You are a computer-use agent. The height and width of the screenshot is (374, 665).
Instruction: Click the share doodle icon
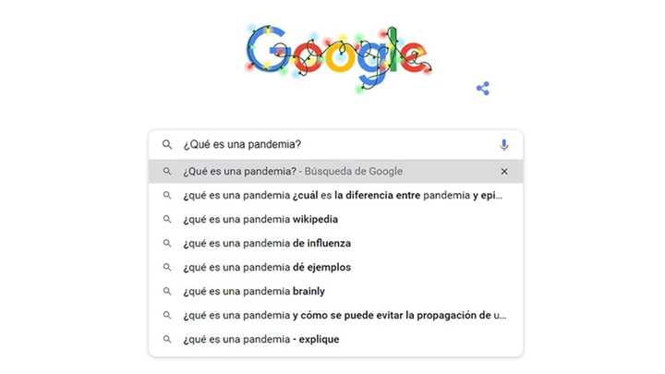[x=482, y=89]
